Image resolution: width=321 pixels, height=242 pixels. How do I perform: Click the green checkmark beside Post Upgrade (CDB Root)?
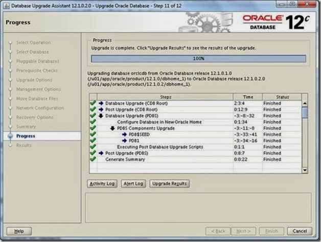93,109
